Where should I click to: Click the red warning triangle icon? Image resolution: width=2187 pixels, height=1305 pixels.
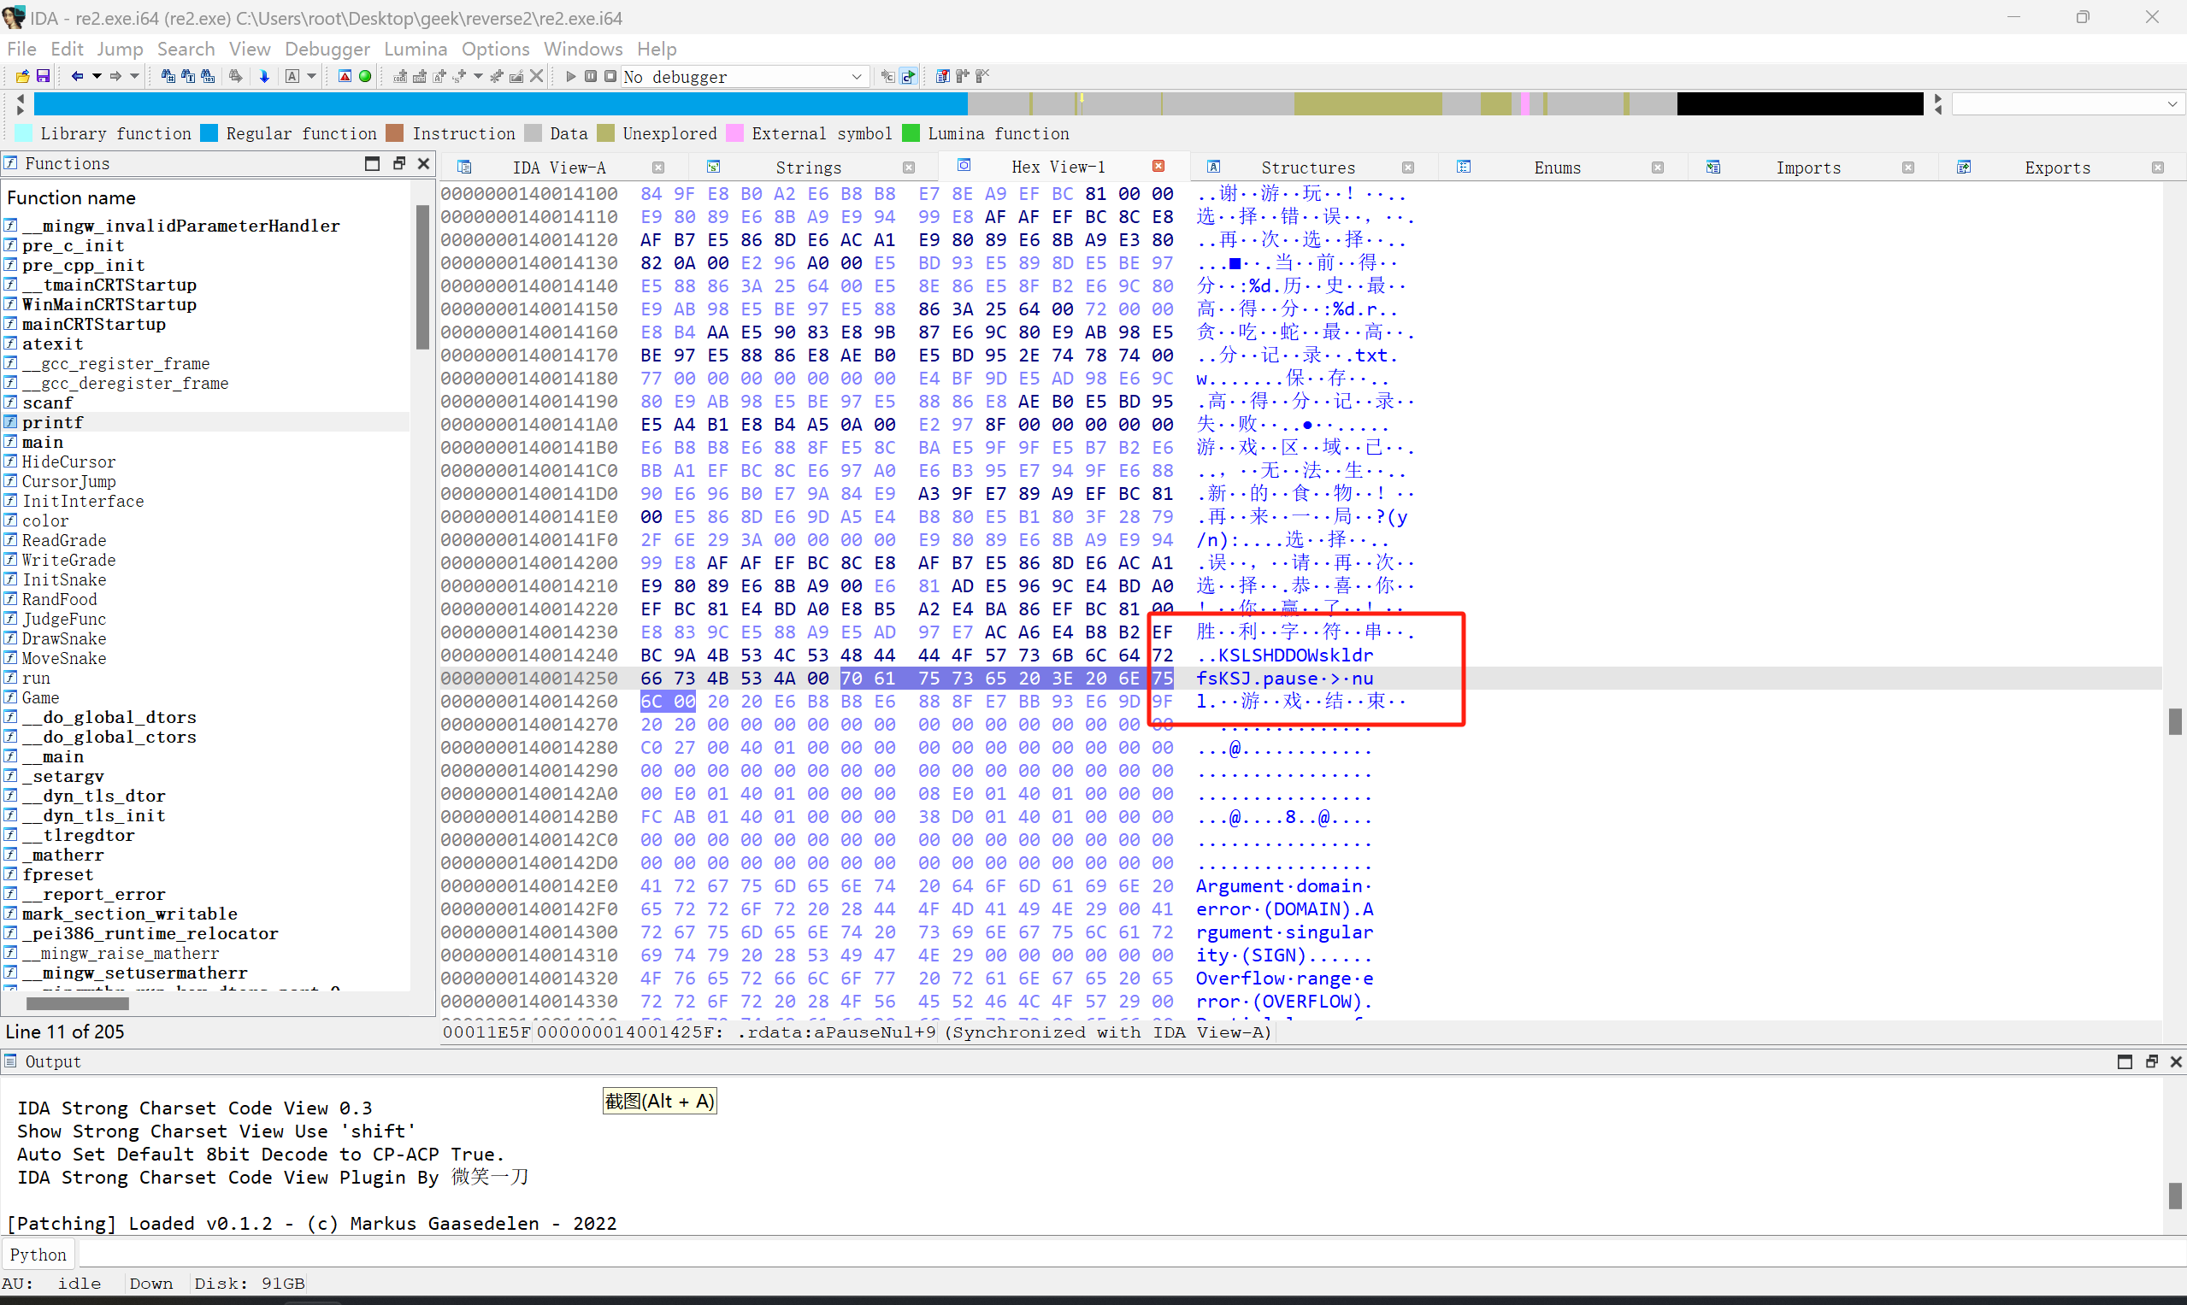[x=345, y=77]
